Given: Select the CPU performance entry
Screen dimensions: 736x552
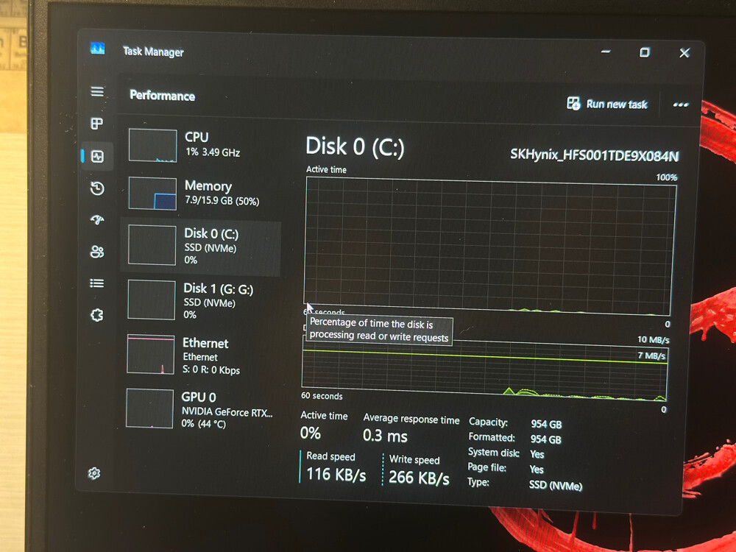Looking at the screenshot, I should (202, 145).
